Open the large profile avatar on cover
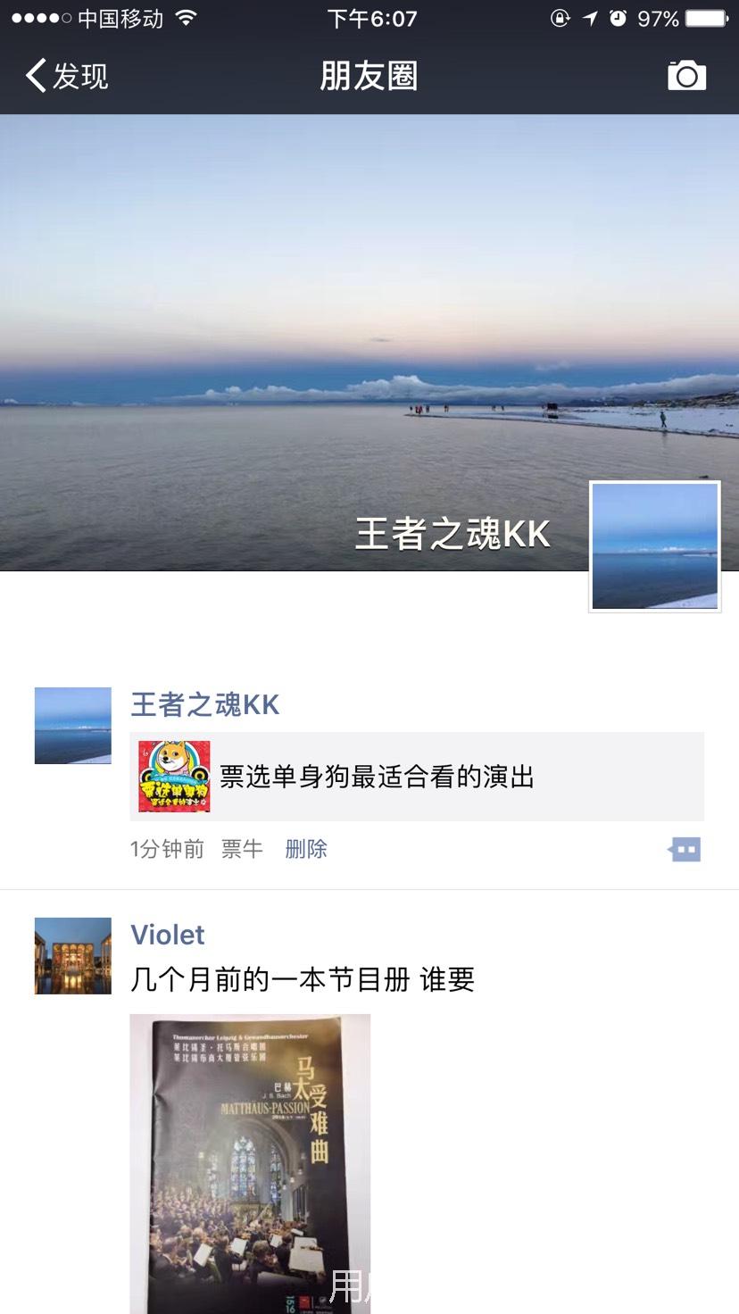This screenshot has height=1314, width=739. [x=655, y=546]
